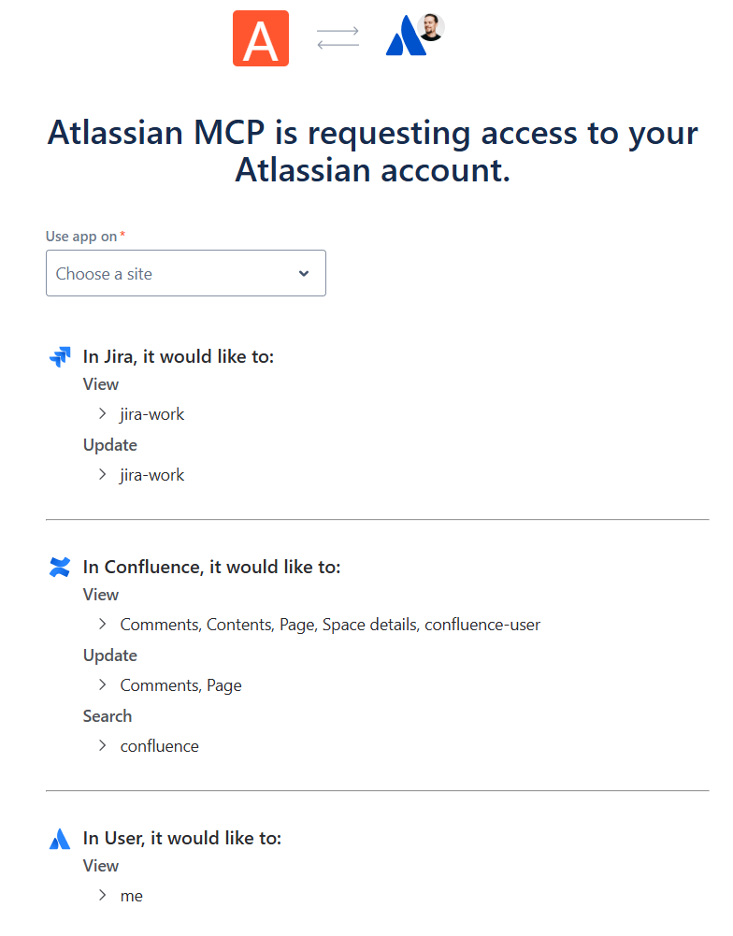Click the me scope label
The image size is (733, 936).
tap(131, 896)
